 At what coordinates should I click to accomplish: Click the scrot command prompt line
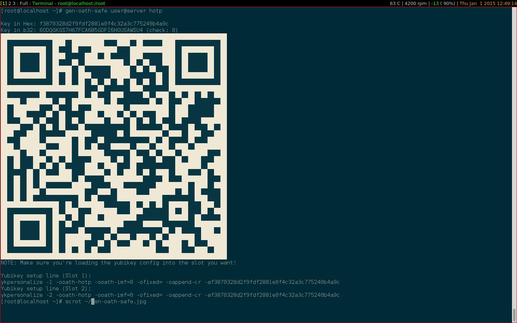click(x=74, y=301)
